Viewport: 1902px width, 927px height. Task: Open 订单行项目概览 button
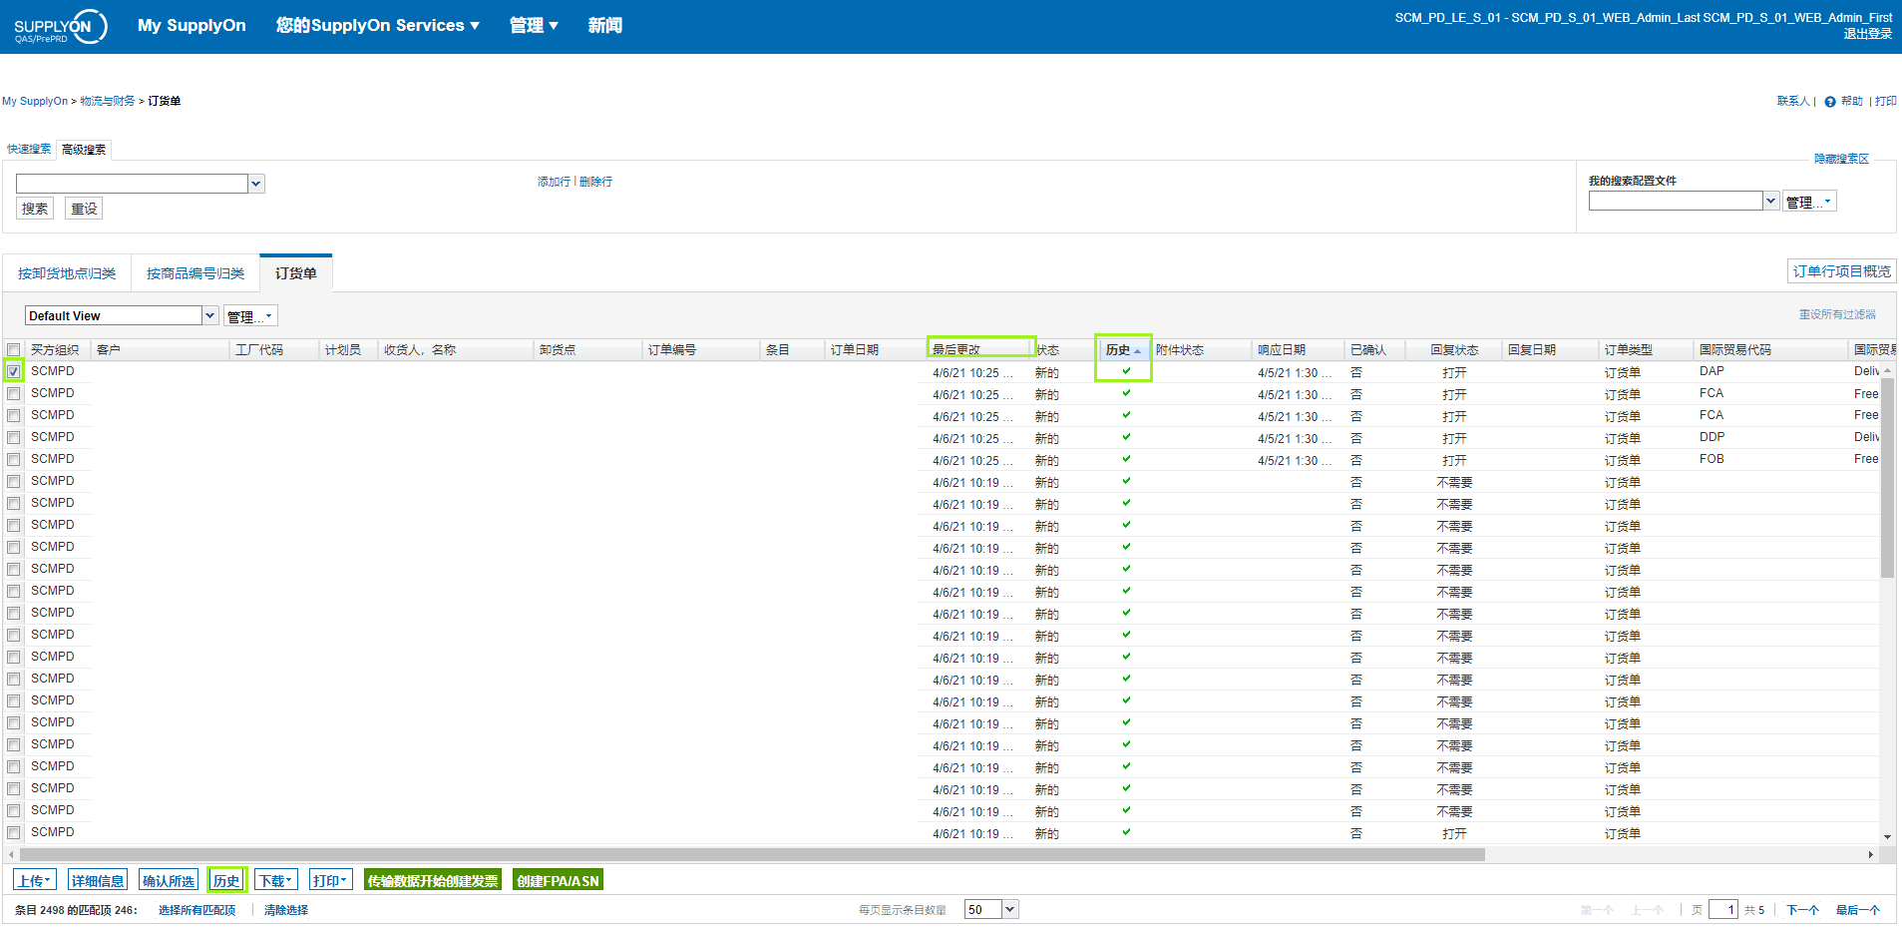click(x=1841, y=271)
